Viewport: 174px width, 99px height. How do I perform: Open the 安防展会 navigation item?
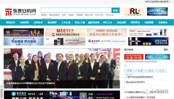pyautogui.click(x=163, y=22)
